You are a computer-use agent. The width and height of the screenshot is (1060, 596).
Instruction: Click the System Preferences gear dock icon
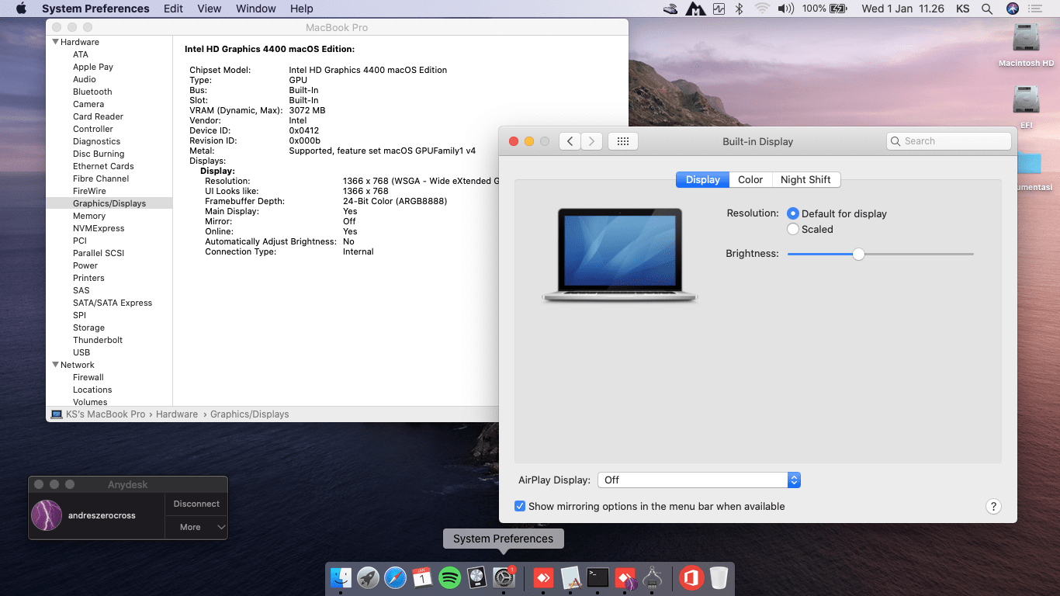coord(504,577)
